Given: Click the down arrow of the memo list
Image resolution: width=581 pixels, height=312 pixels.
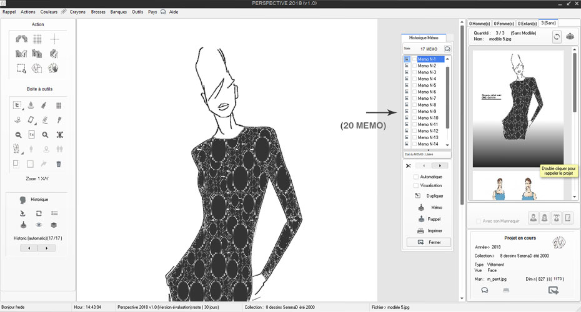Looking at the screenshot, I should tap(448, 144).
